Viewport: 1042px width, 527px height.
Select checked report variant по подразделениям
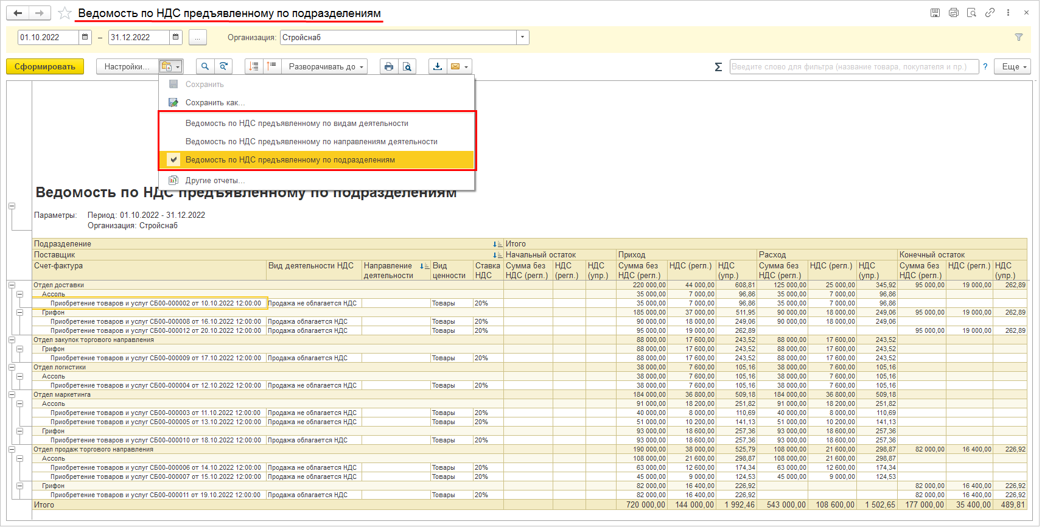click(290, 160)
